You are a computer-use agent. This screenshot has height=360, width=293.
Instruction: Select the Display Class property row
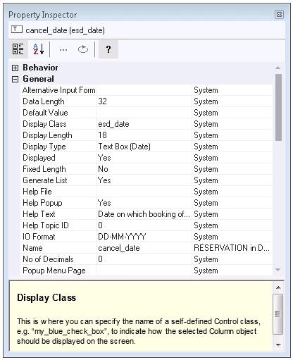tap(146, 124)
